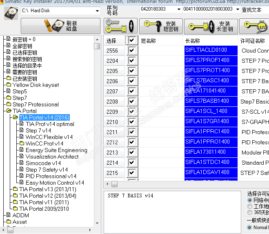Select the SIFLA1S7GR1400 key cell
The width and height of the screenshot is (269, 234).
click(x=211, y=121)
